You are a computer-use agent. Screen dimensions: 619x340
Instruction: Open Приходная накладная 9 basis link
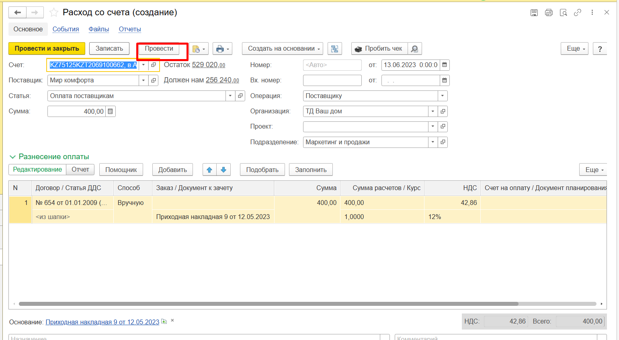pyautogui.click(x=102, y=322)
